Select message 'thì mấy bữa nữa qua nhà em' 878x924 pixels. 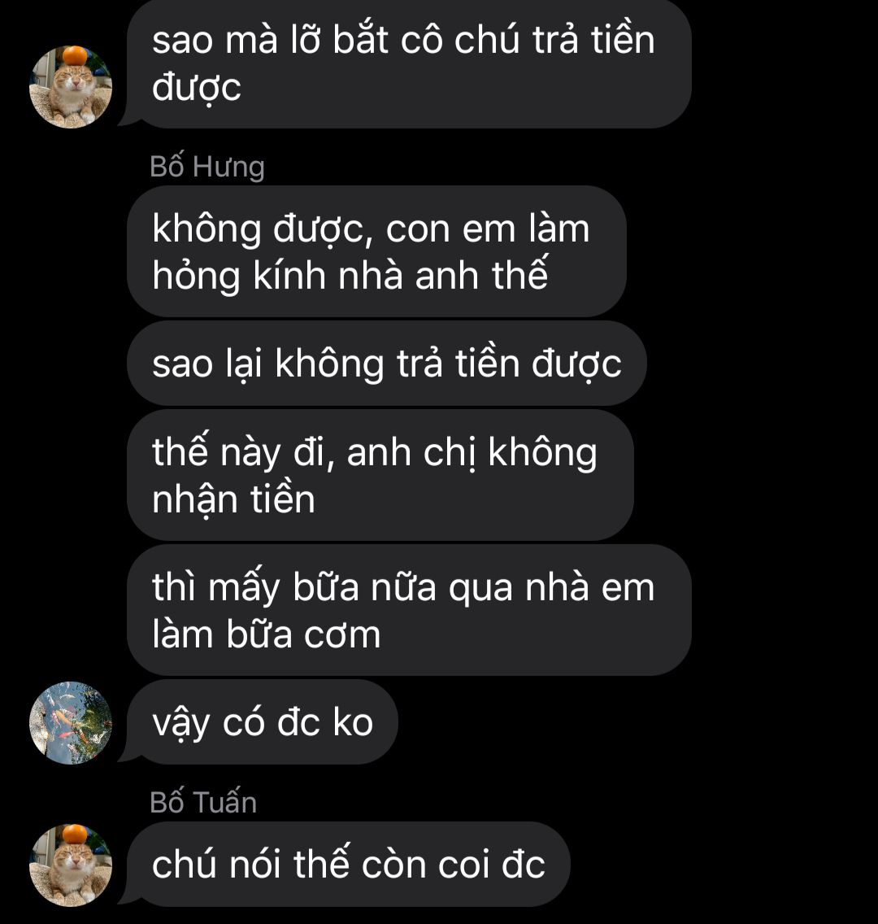tap(409, 610)
